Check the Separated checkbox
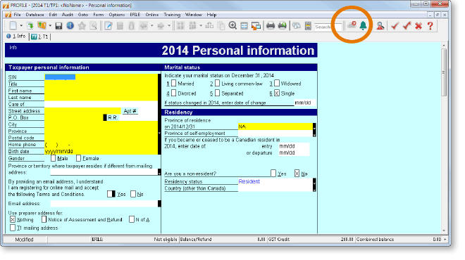 click(x=218, y=93)
